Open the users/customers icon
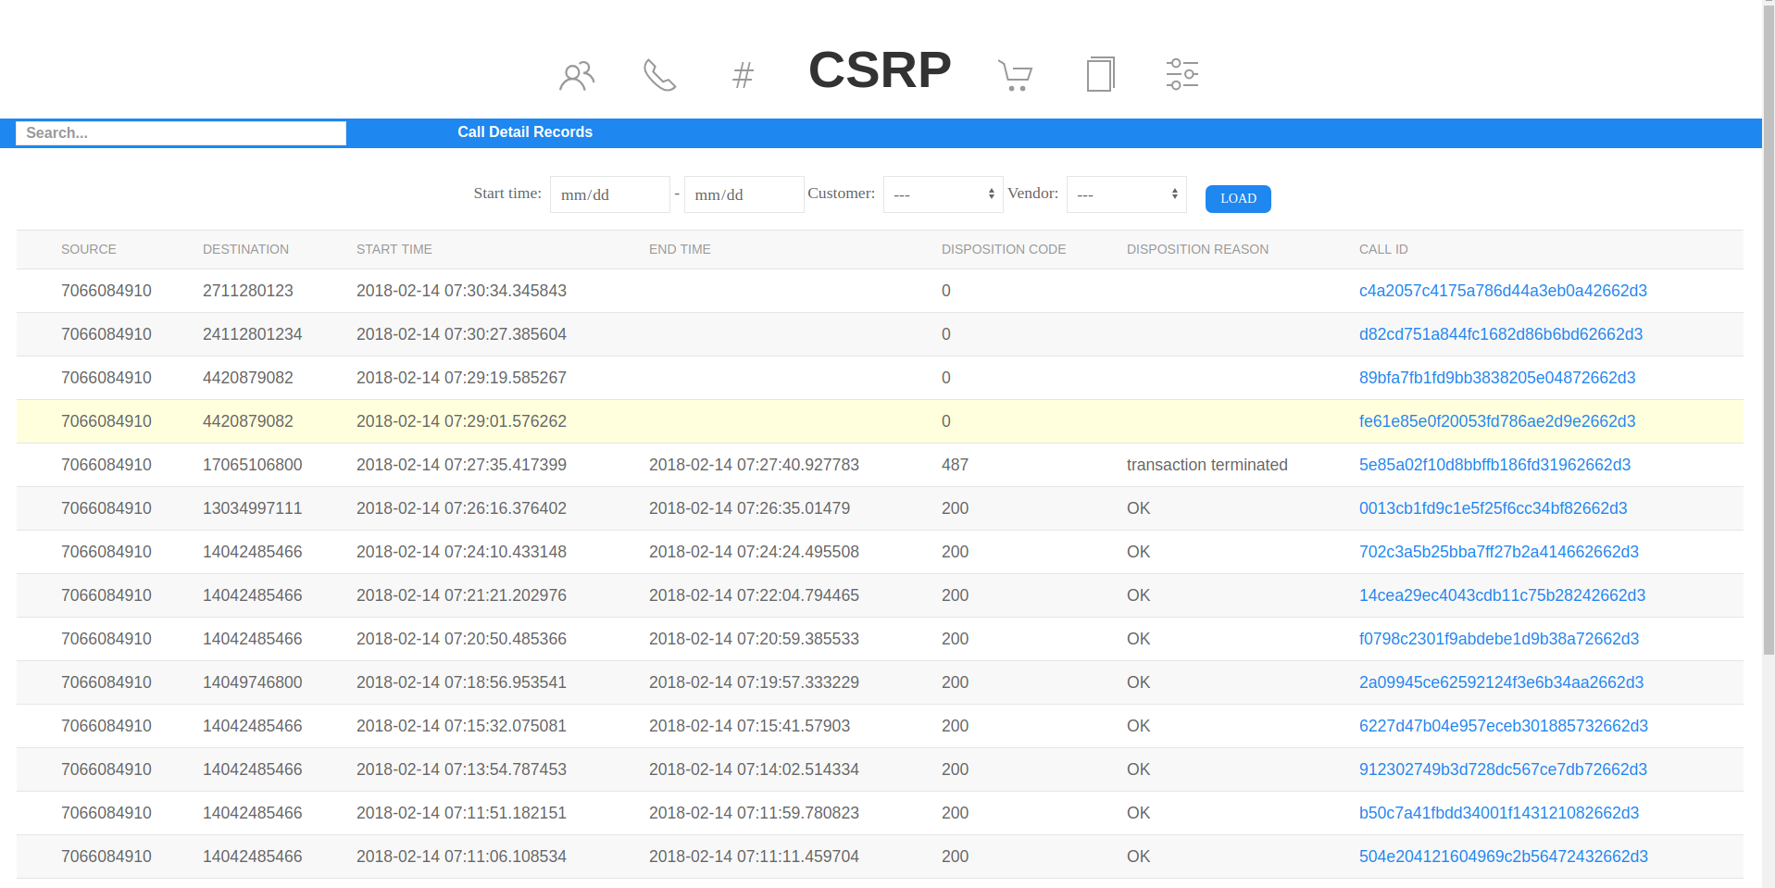Viewport: 1775px width, 888px height. point(576,75)
